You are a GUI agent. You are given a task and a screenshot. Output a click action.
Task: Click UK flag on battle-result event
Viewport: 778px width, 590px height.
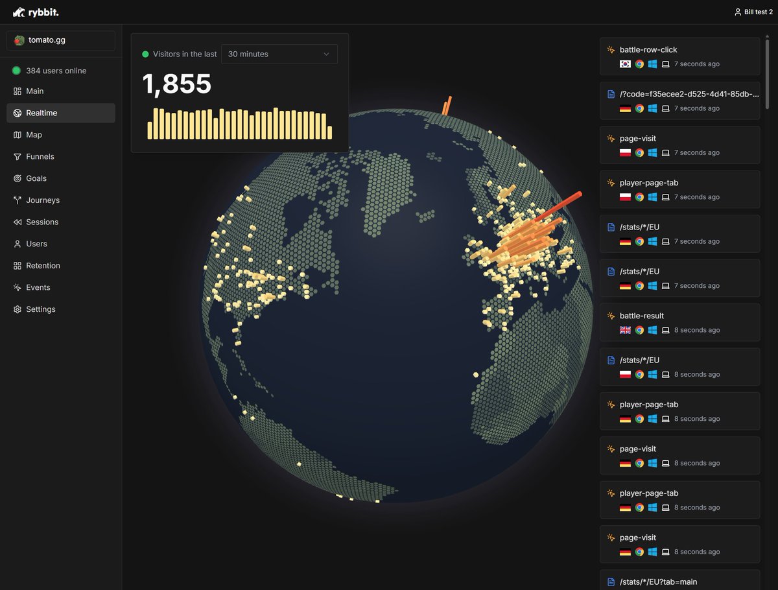625,330
